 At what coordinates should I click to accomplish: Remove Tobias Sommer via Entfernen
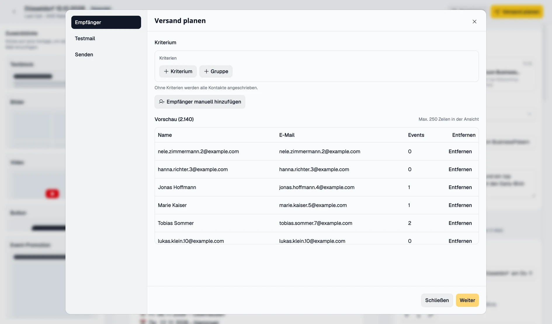point(460,223)
